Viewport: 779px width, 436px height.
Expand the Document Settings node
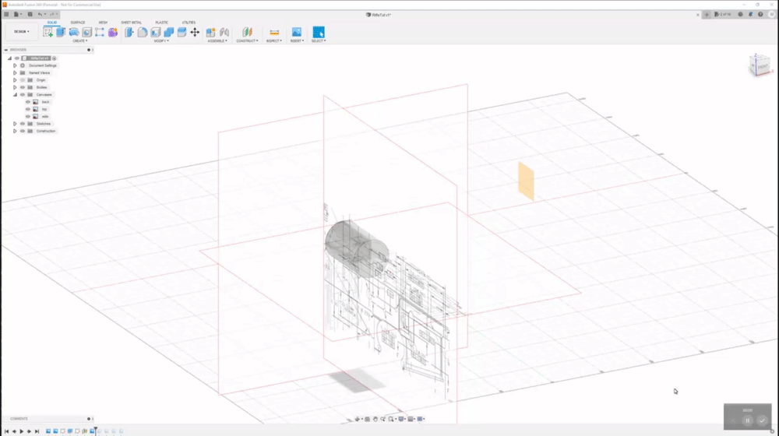coord(15,65)
